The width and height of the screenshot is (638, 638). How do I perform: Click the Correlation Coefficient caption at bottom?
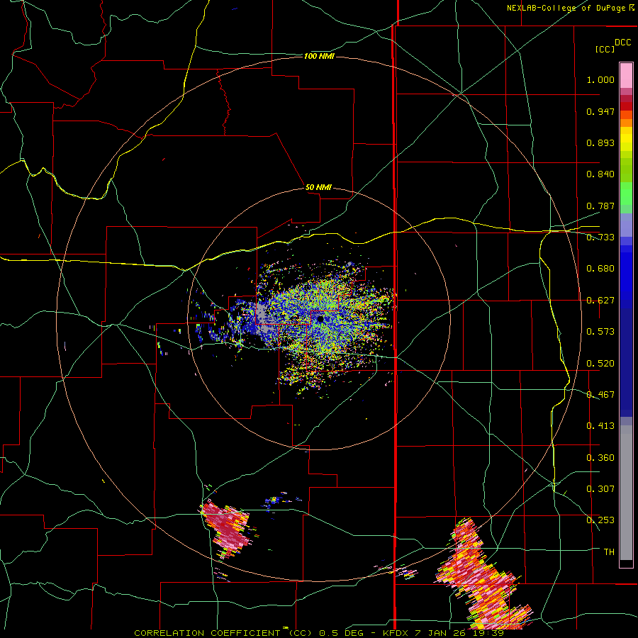click(319, 633)
